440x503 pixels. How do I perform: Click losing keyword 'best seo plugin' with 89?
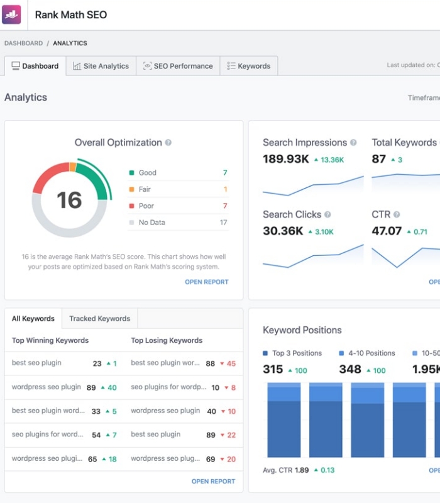pyautogui.click(x=184, y=434)
